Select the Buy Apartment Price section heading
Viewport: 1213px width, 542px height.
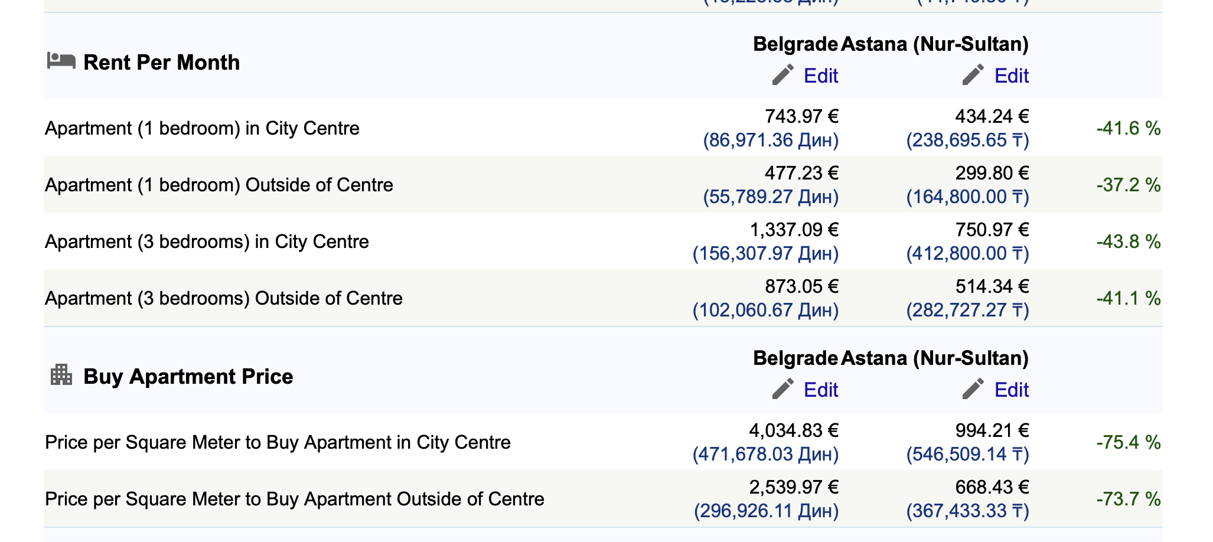tap(188, 376)
